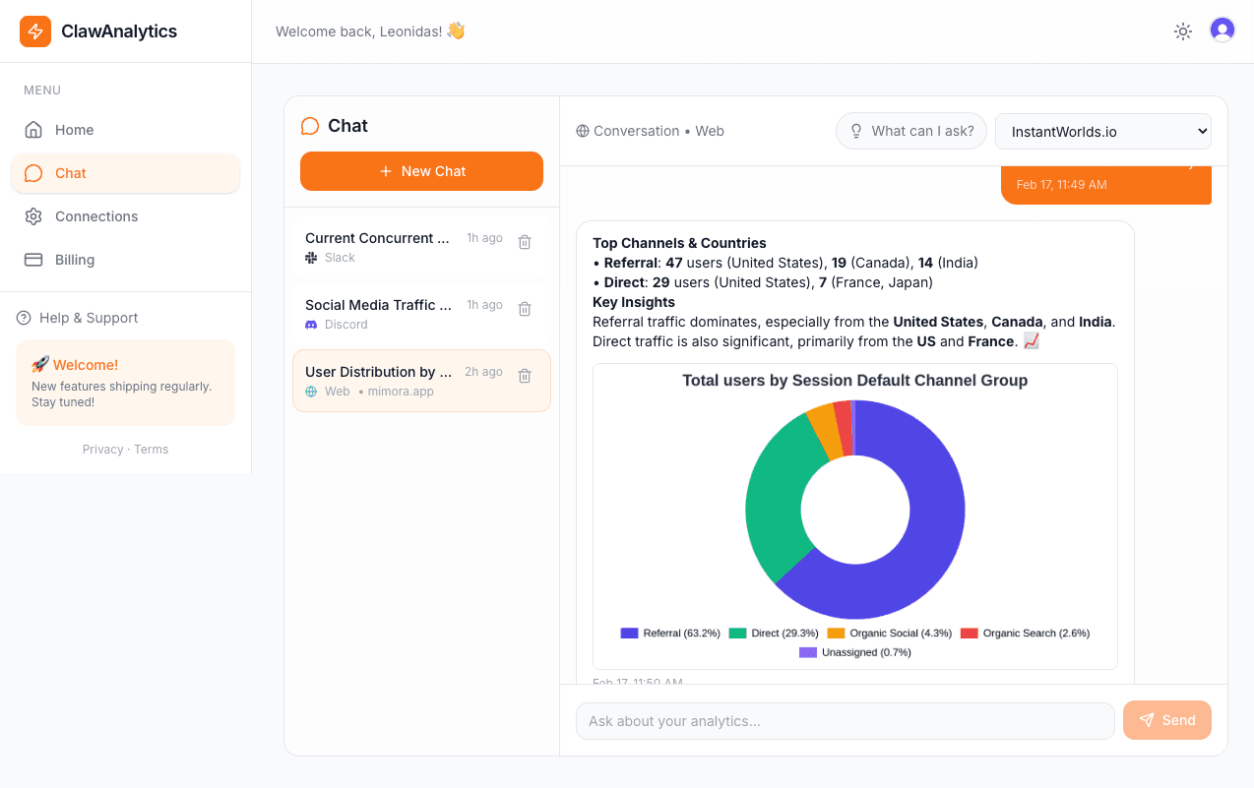The image size is (1254, 788).
Task: Delete the Current Concurrent chat via trash icon
Action: click(524, 241)
